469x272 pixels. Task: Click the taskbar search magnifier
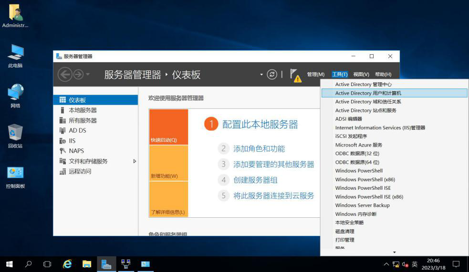[29, 264]
